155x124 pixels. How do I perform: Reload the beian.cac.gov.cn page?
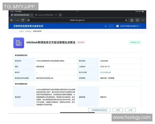tap(23, 20)
